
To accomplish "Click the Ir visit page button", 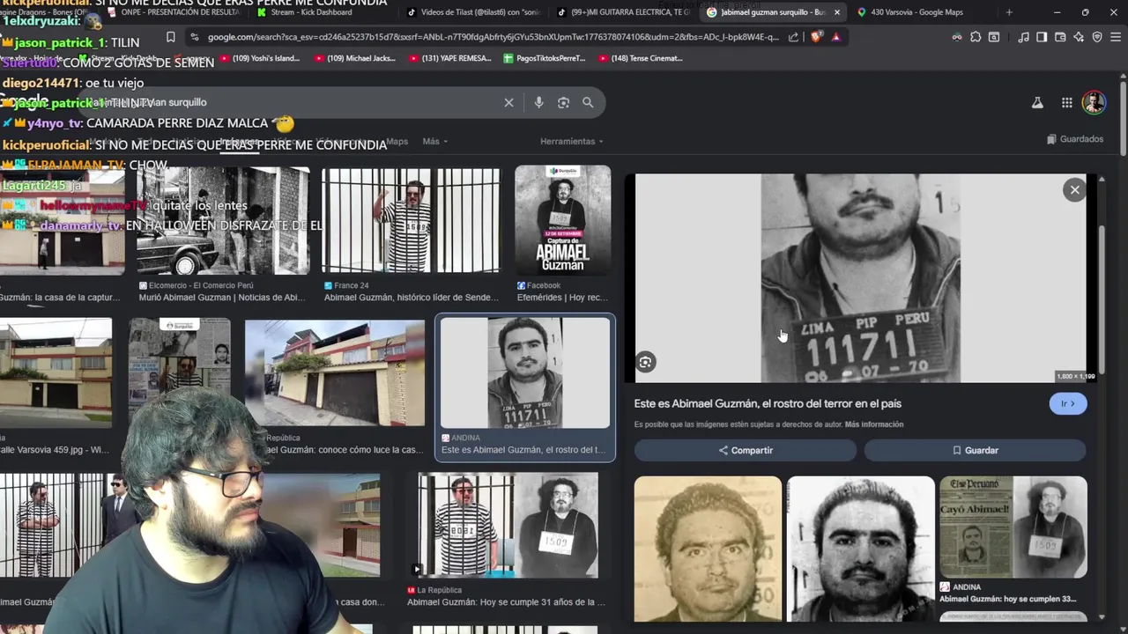I will coord(1068,403).
